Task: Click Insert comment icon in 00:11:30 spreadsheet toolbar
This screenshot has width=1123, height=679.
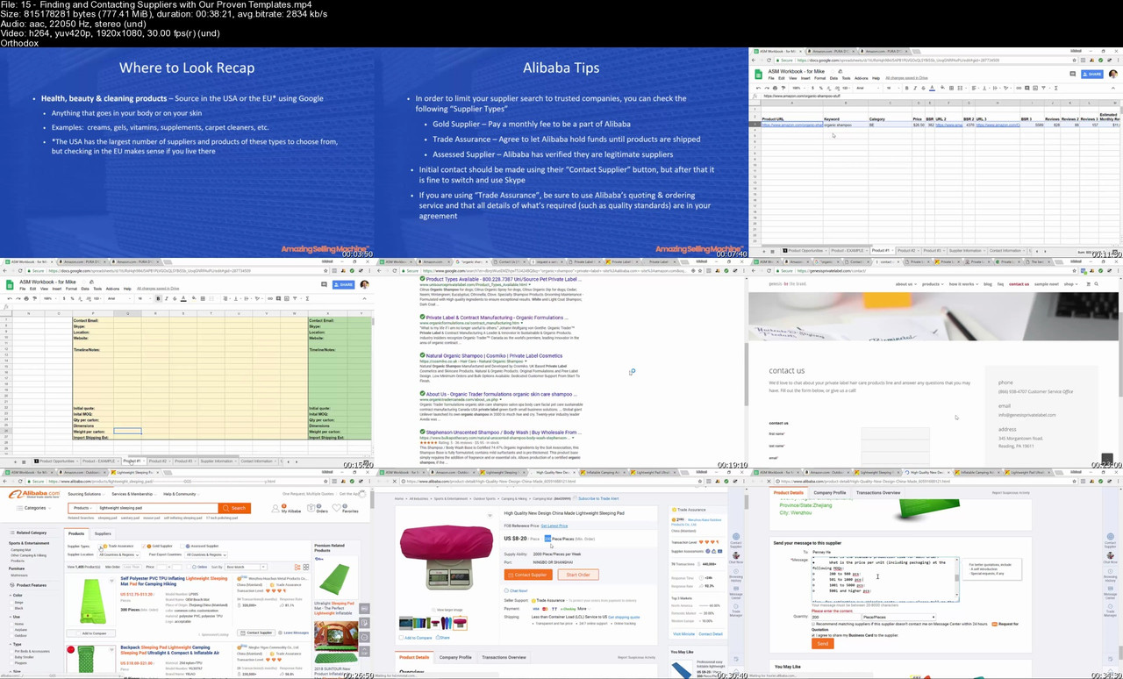Action: coord(1026,88)
